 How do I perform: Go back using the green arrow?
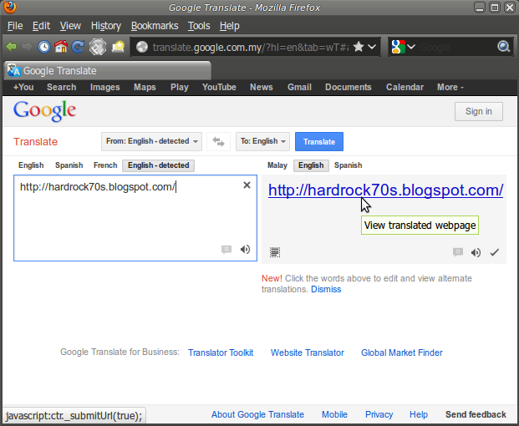tap(11, 47)
